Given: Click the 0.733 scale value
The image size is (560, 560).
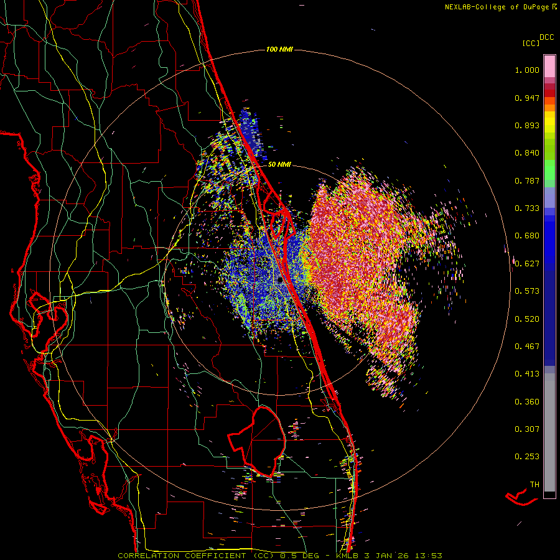Looking at the screenshot, I should tap(527, 208).
